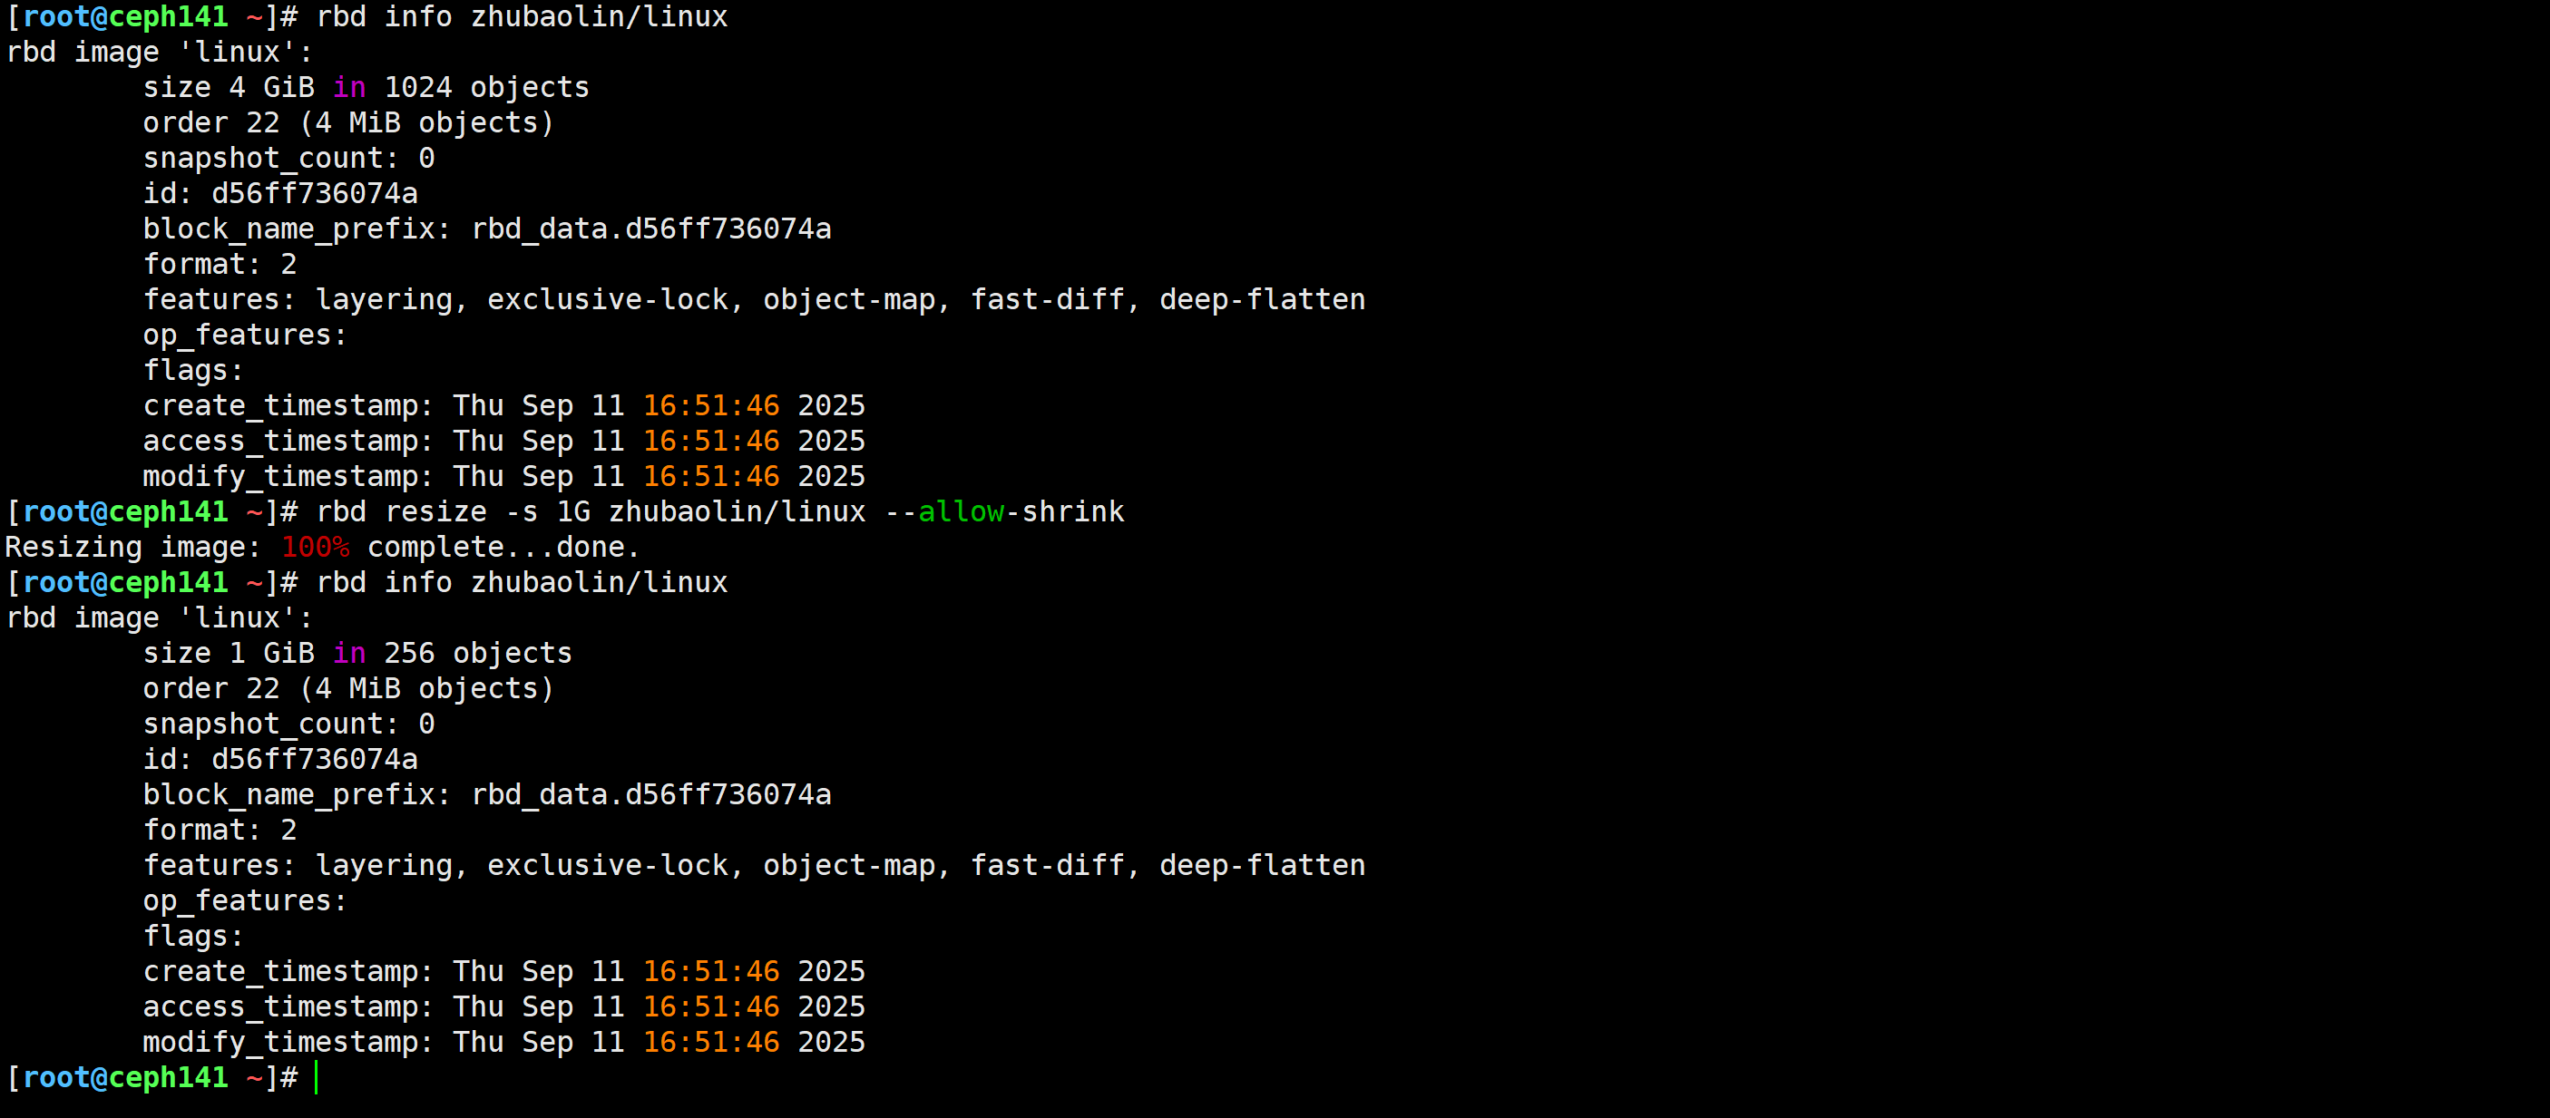Click the green cursor at the empty prompt
This screenshot has width=2550, height=1118.
point(317,1077)
